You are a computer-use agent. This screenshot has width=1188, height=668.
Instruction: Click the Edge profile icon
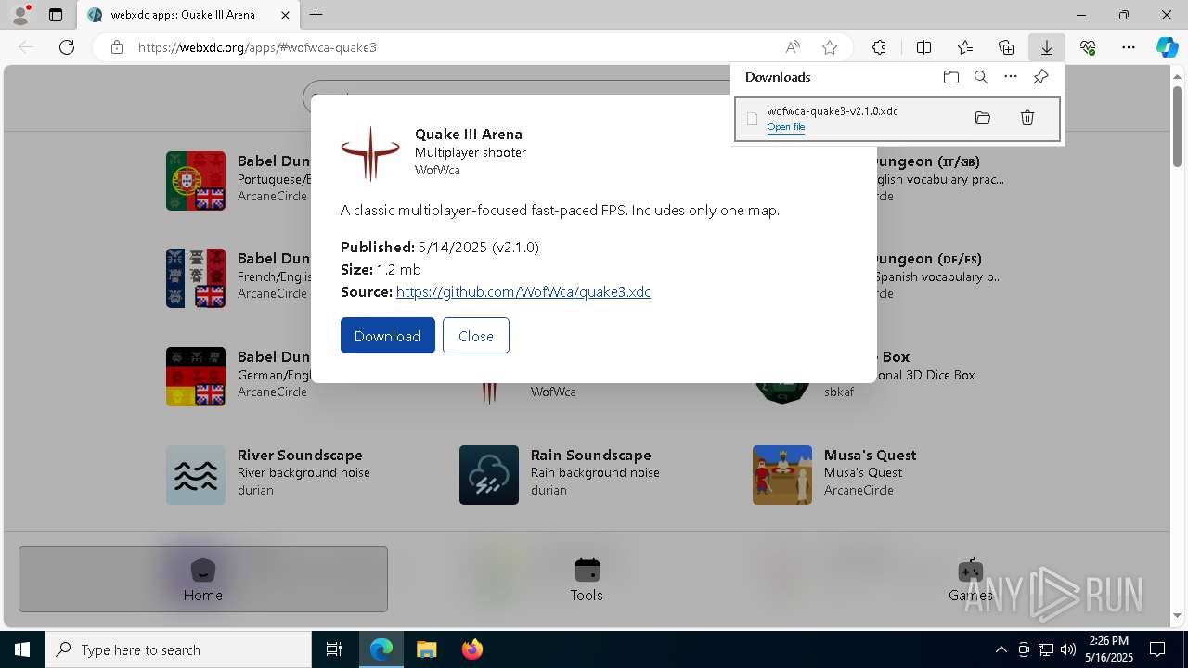(x=20, y=15)
